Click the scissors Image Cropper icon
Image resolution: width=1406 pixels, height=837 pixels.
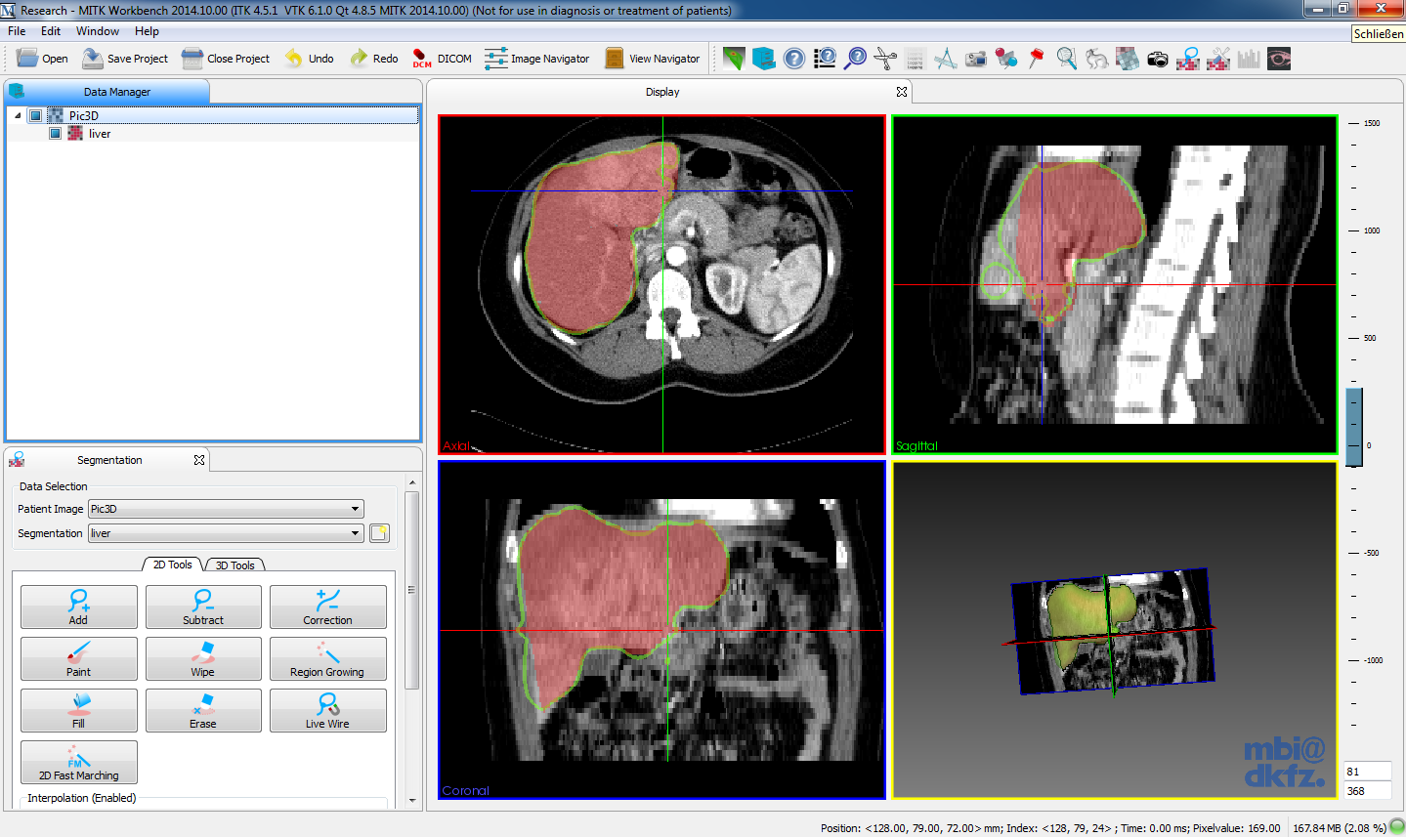(x=885, y=59)
